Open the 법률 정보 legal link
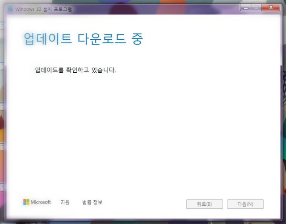Image resolution: width=286 pixels, height=224 pixels. 92,202
